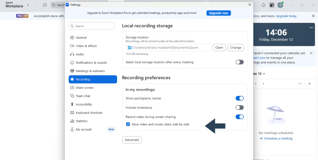Screen dimensions: 318x160
Task: Click the three-dots icon on clock widget
Action: click(311, 27)
